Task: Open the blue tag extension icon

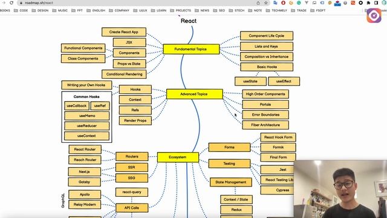Action: [x=322, y=3]
